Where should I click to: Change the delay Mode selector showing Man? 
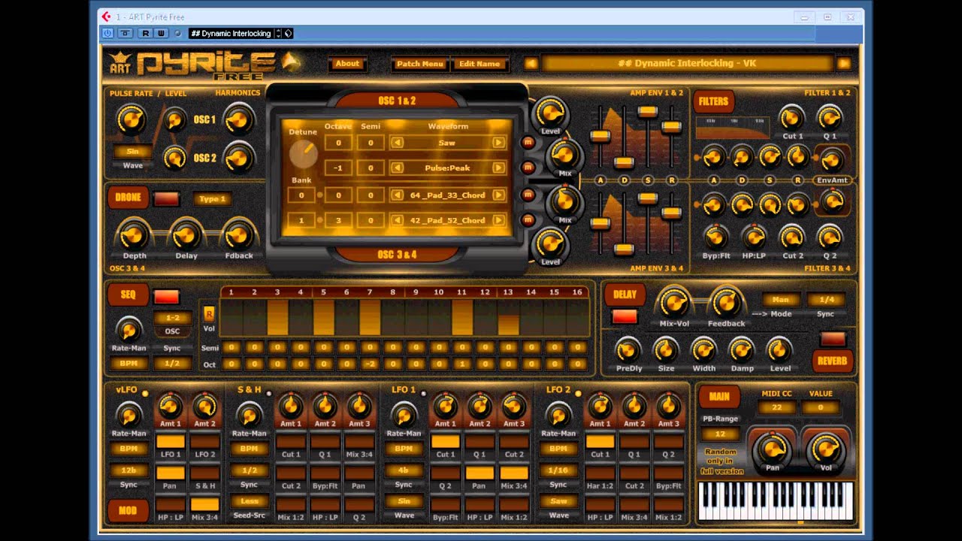pyautogui.click(x=781, y=300)
